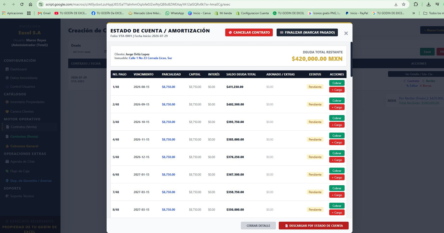This screenshot has height=233, width=444.
Task: Click Cerrar Detalle button
Action: point(258,226)
